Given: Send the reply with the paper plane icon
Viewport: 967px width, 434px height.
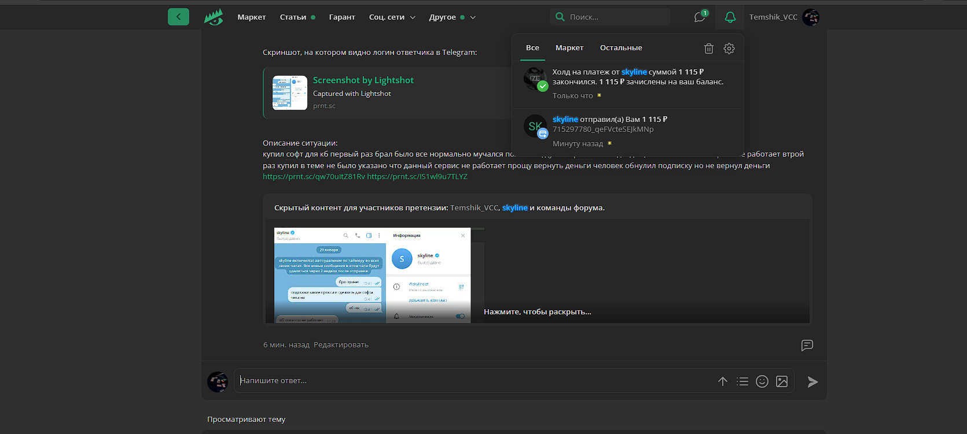Looking at the screenshot, I should click(x=812, y=381).
